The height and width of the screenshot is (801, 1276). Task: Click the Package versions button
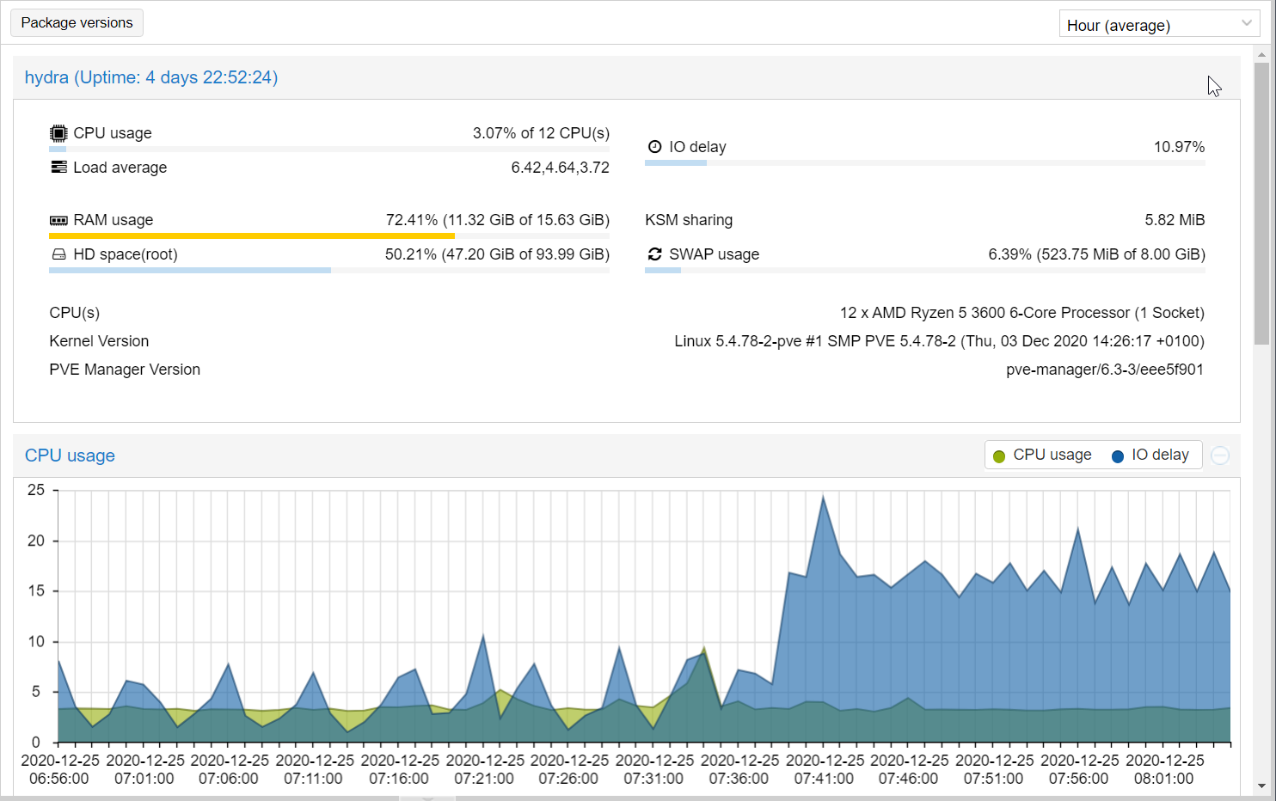[x=77, y=22]
